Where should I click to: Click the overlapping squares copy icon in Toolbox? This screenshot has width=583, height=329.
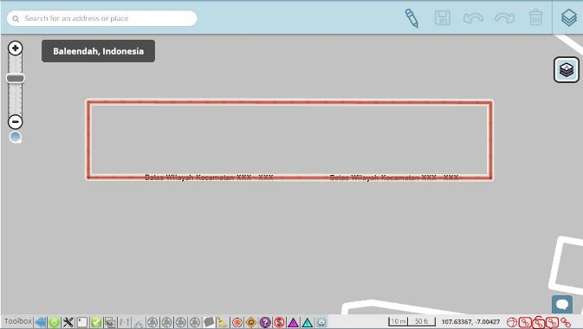tap(110, 322)
